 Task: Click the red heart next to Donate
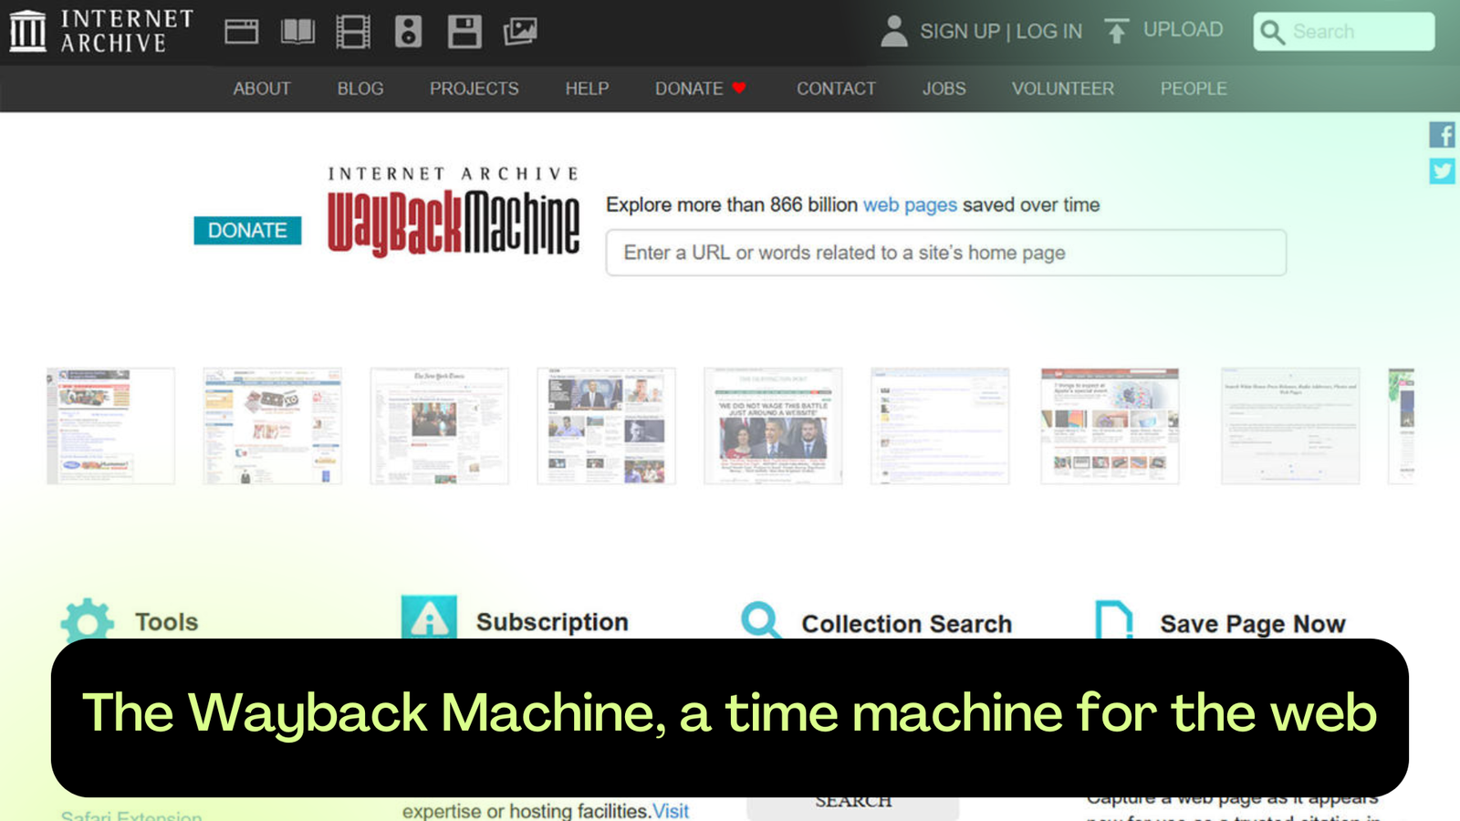tap(739, 88)
